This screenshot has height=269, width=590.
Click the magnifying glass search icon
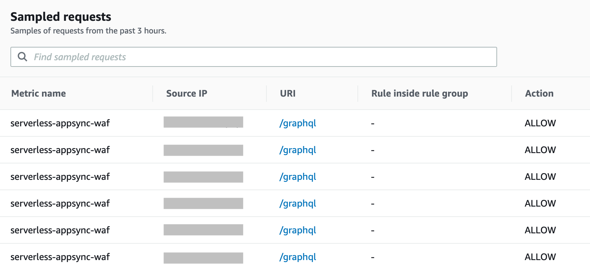(x=23, y=57)
